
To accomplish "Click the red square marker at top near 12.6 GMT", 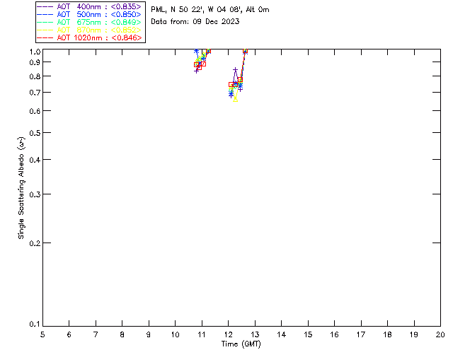I will point(246,52).
